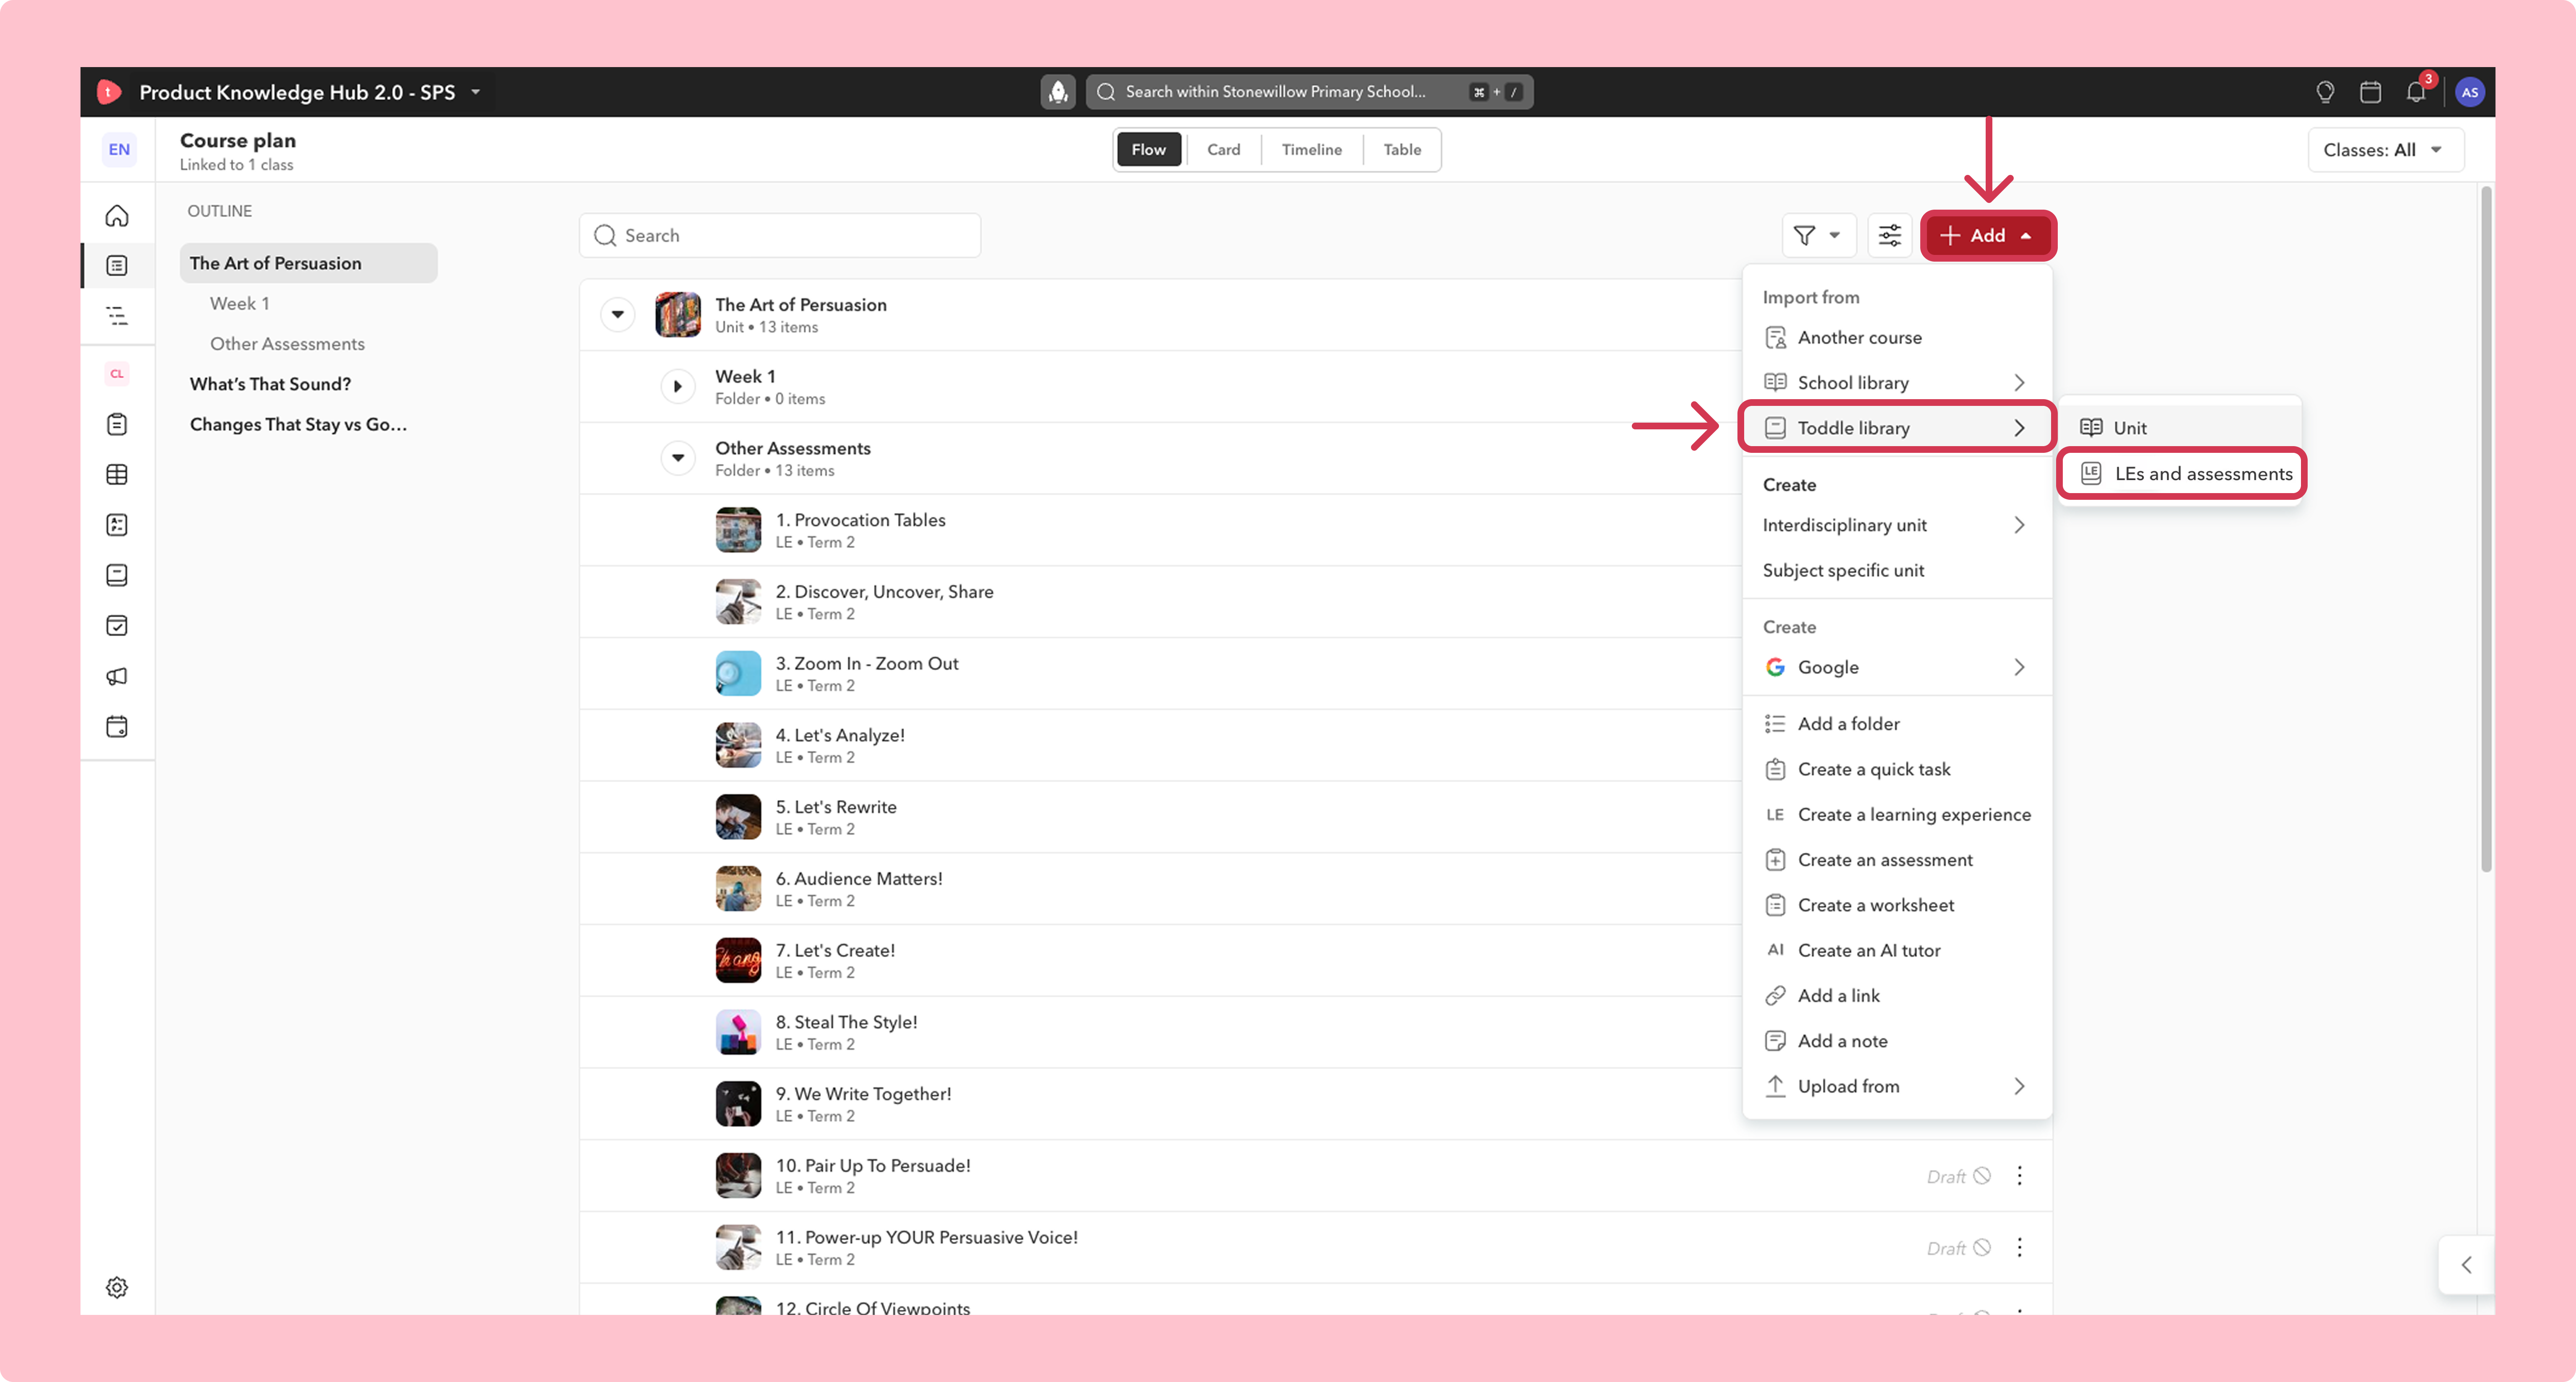2576x1382 pixels.
Task: Open the Home icon in left sidebar
Action: (x=117, y=215)
